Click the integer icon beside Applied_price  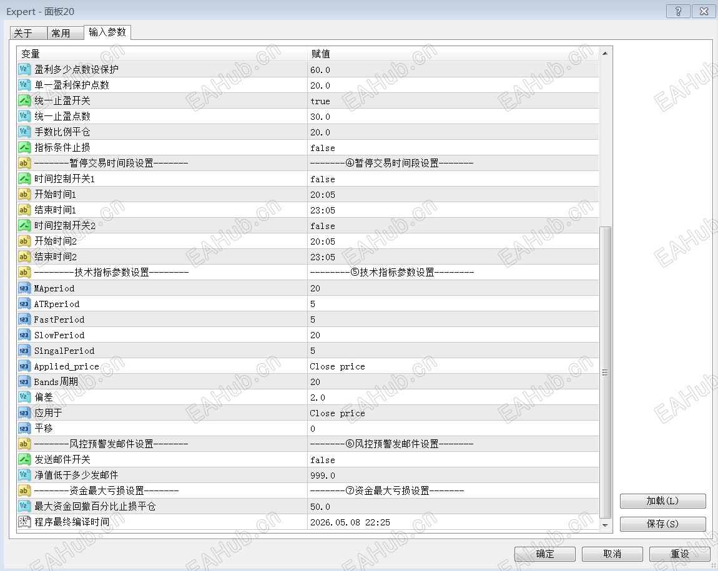point(24,366)
